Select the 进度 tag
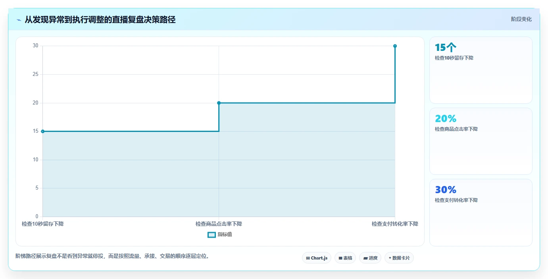 click(x=370, y=258)
